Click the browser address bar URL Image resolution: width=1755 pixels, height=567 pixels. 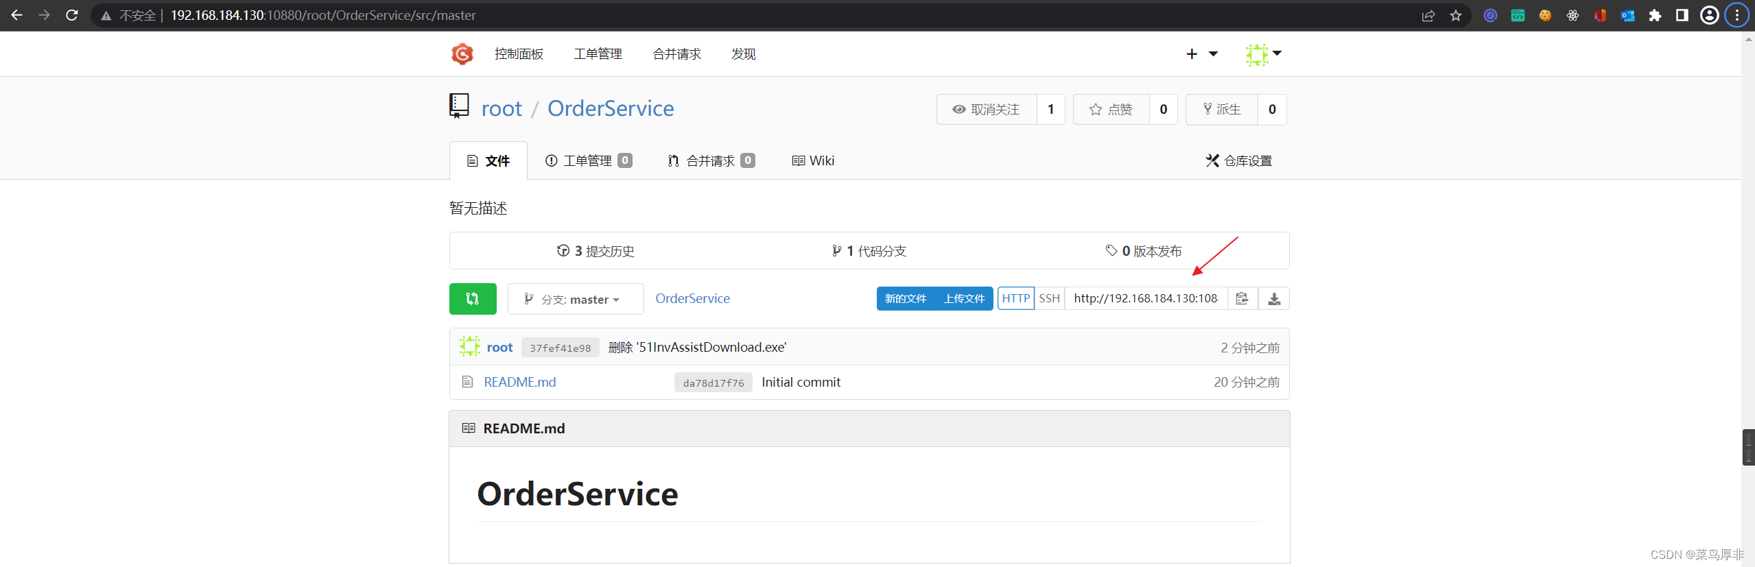(x=322, y=15)
